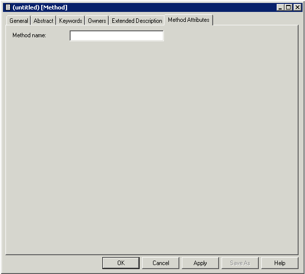Select the Method Attributes tab
This screenshot has height=274, width=305.
pos(189,20)
